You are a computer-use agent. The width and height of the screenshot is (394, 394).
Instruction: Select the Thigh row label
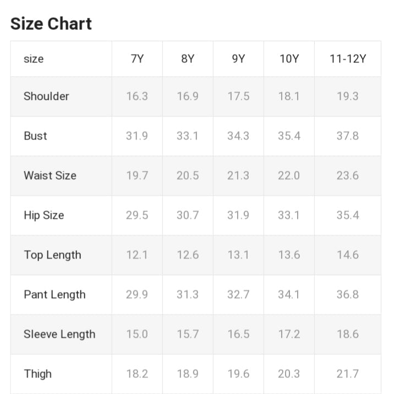tap(37, 374)
